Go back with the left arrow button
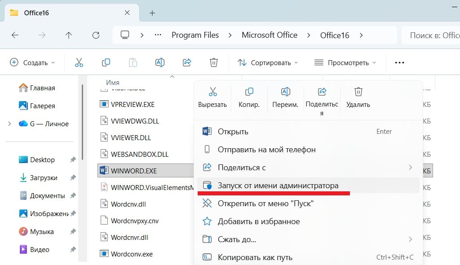Screen dimensions: 460x265 coord(15,35)
